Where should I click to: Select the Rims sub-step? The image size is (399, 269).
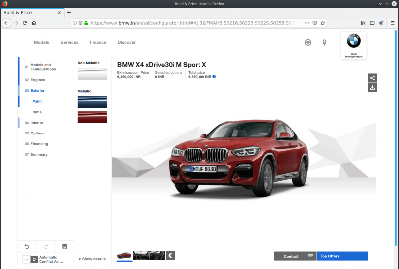[37, 112]
